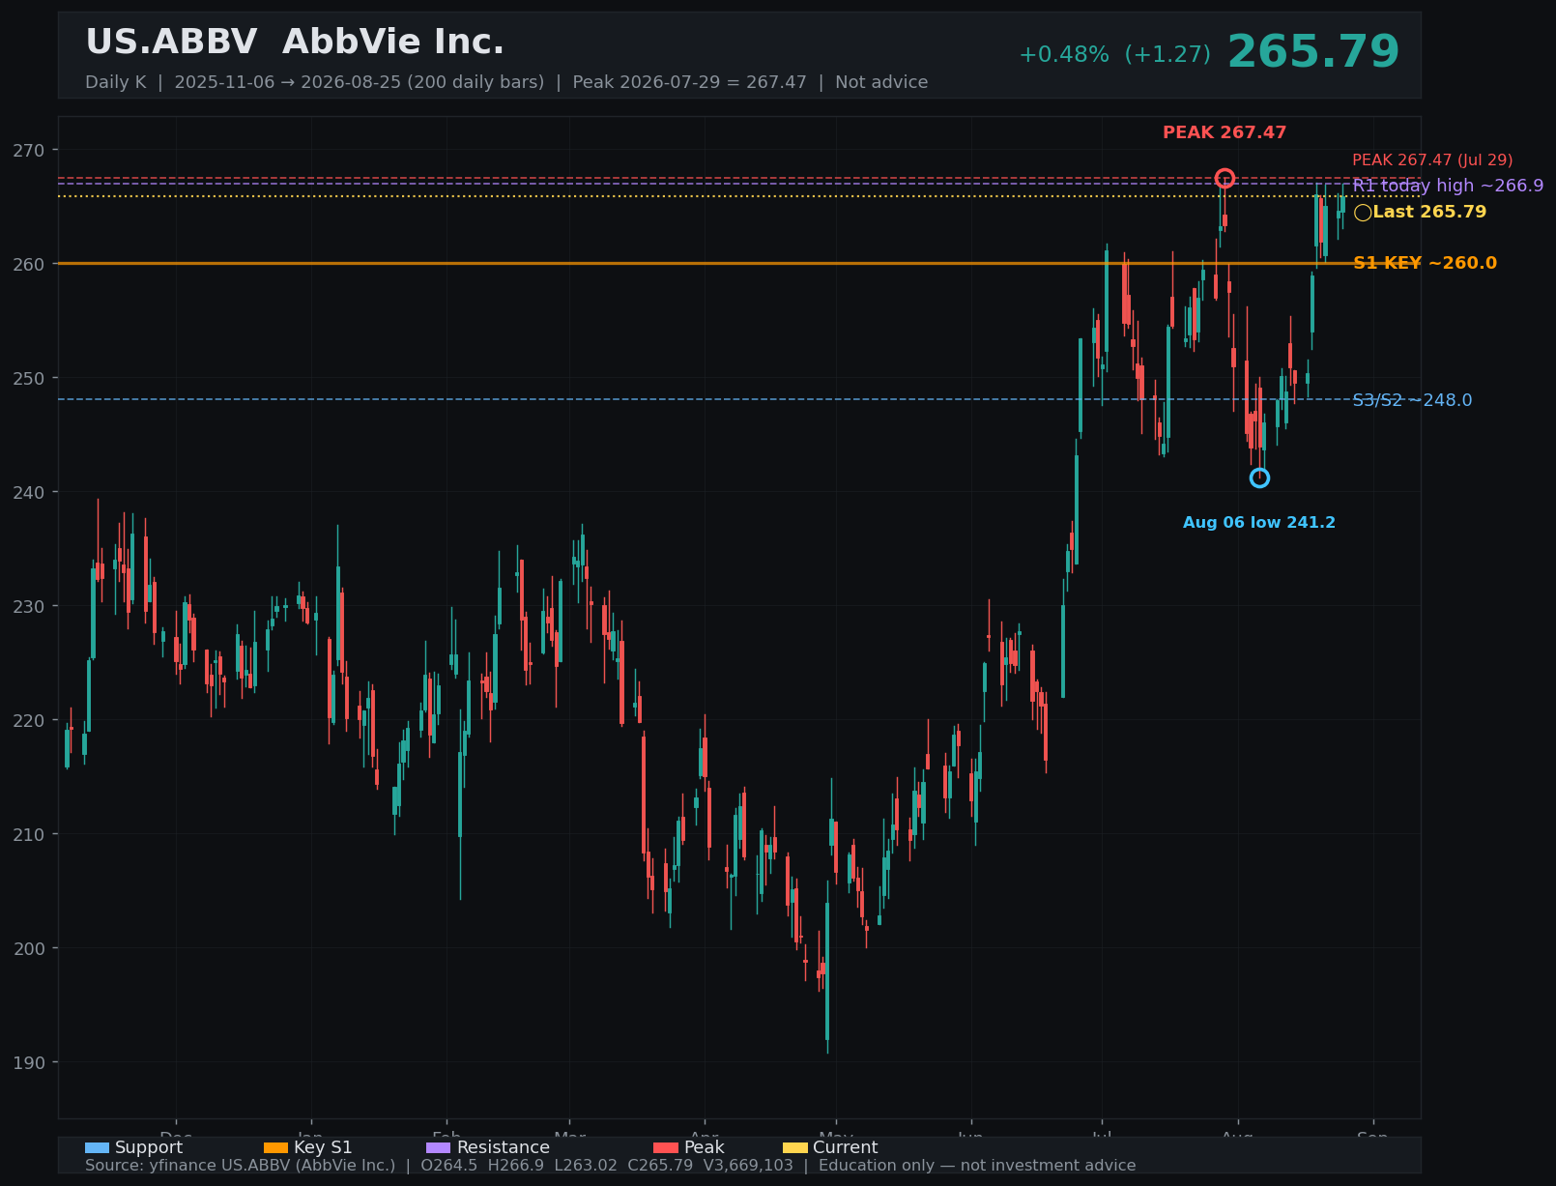Click the 270 y-axis tick label
The image size is (1556, 1186).
tap(29, 150)
